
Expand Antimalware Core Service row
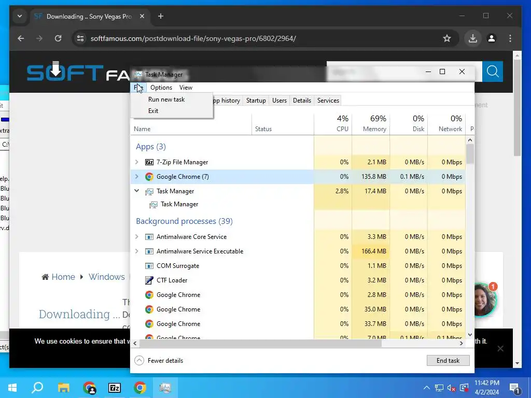tap(137, 236)
